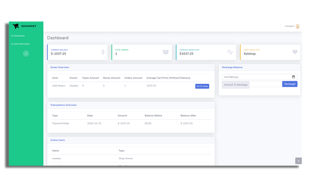311x187 pixels.
Task: Open the calendar picker icon in date field
Action: pos(294,77)
